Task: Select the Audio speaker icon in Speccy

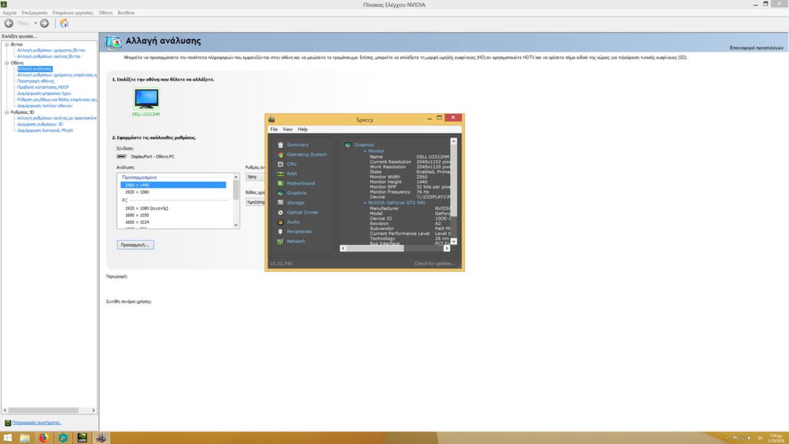Action: coord(280,222)
